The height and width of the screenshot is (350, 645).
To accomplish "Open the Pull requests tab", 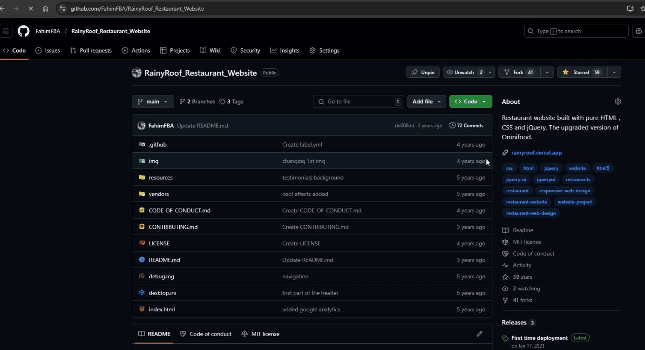I will coord(91,50).
